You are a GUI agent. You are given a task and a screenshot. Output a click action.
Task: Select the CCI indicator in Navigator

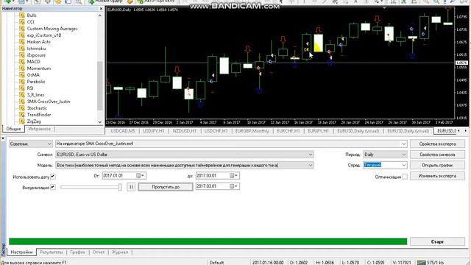[30, 22]
